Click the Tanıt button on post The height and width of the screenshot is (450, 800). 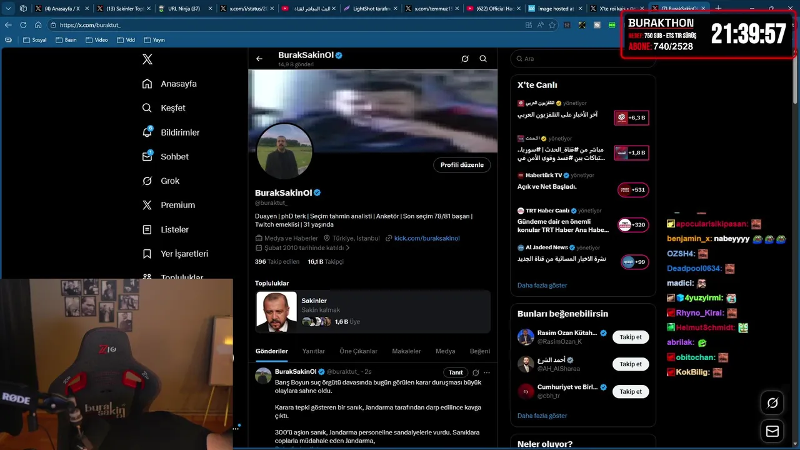click(x=456, y=372)
